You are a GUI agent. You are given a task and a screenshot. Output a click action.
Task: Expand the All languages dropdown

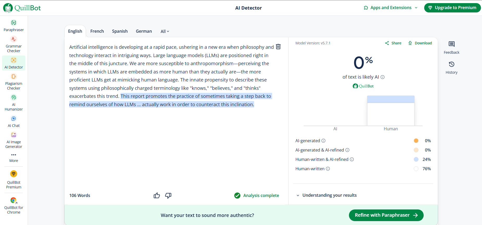point(165,31)
